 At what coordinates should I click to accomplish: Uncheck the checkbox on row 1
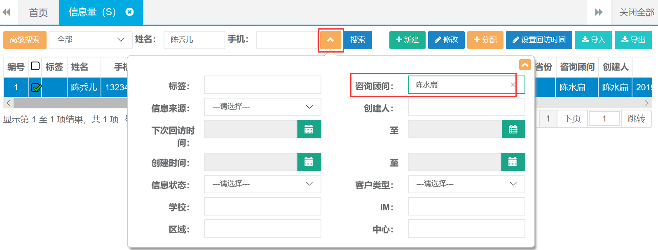[36, 87]
